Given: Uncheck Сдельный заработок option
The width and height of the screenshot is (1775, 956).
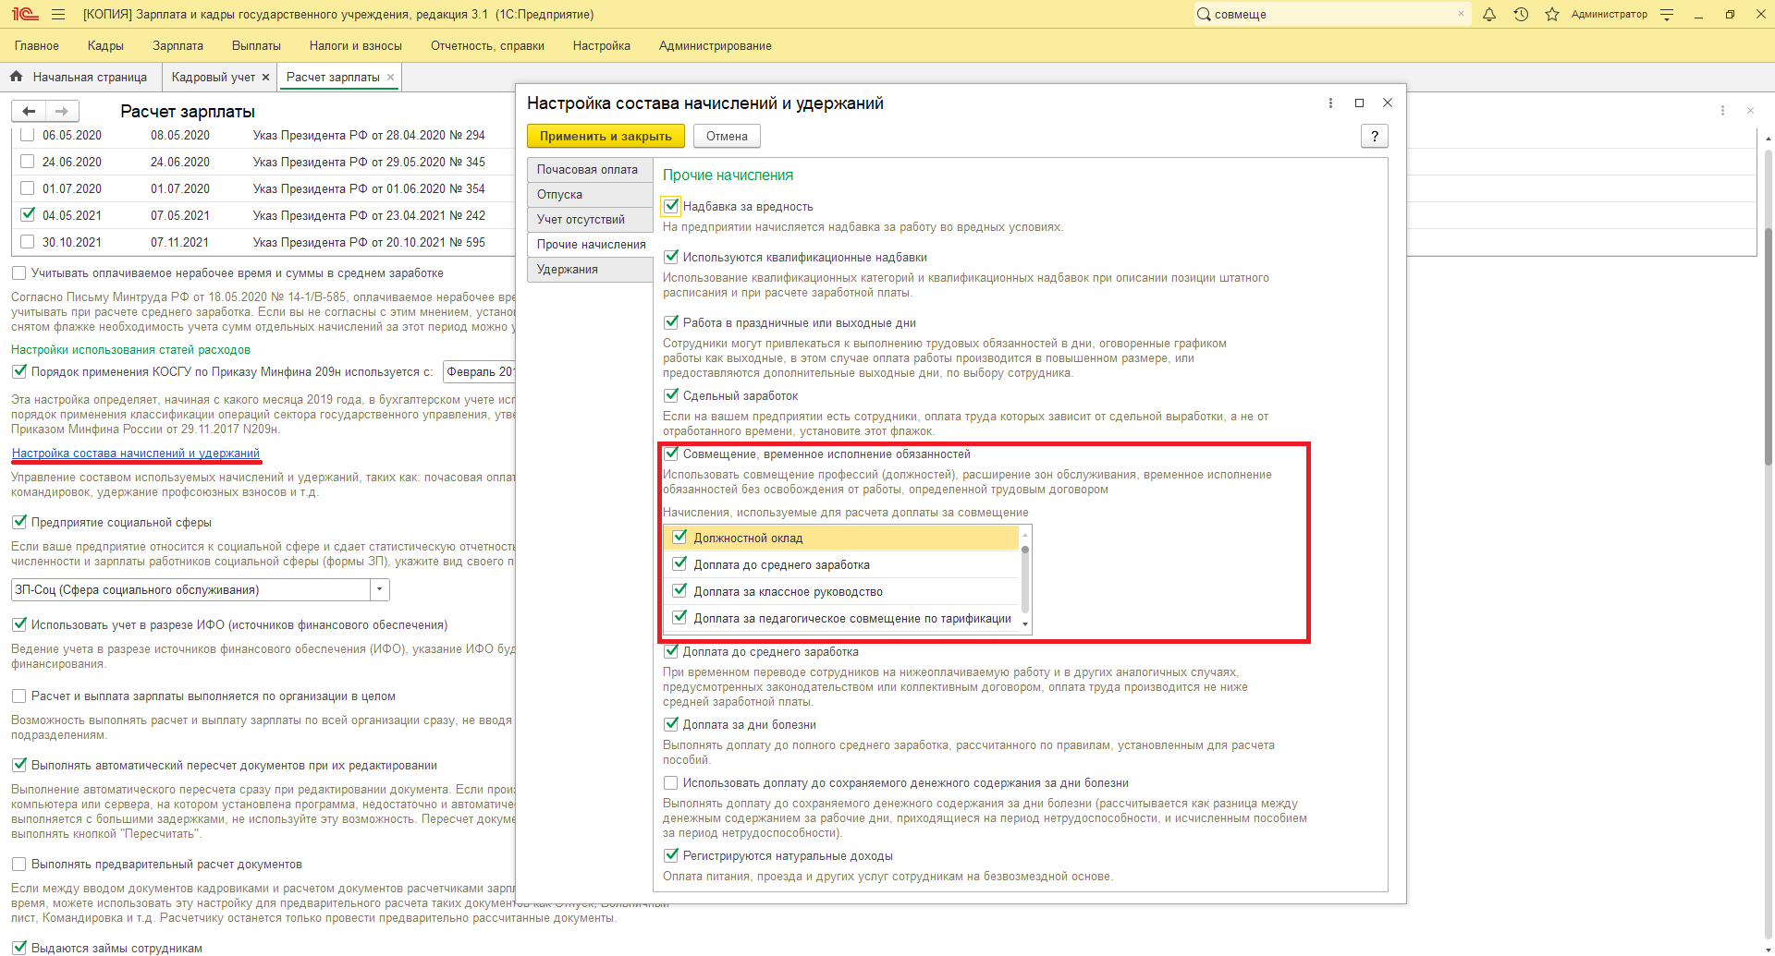Looking at the screenshot, I should click(x=671, y=395).
